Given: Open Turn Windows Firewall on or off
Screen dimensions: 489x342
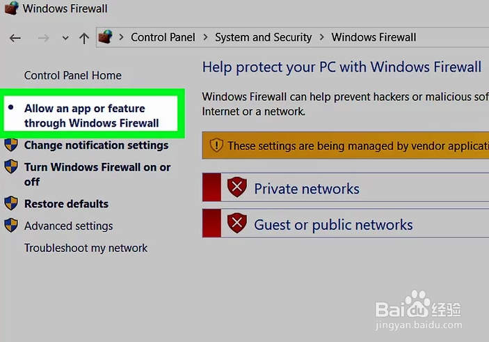Looking at the screenshot, I should (x=97, y=174).
